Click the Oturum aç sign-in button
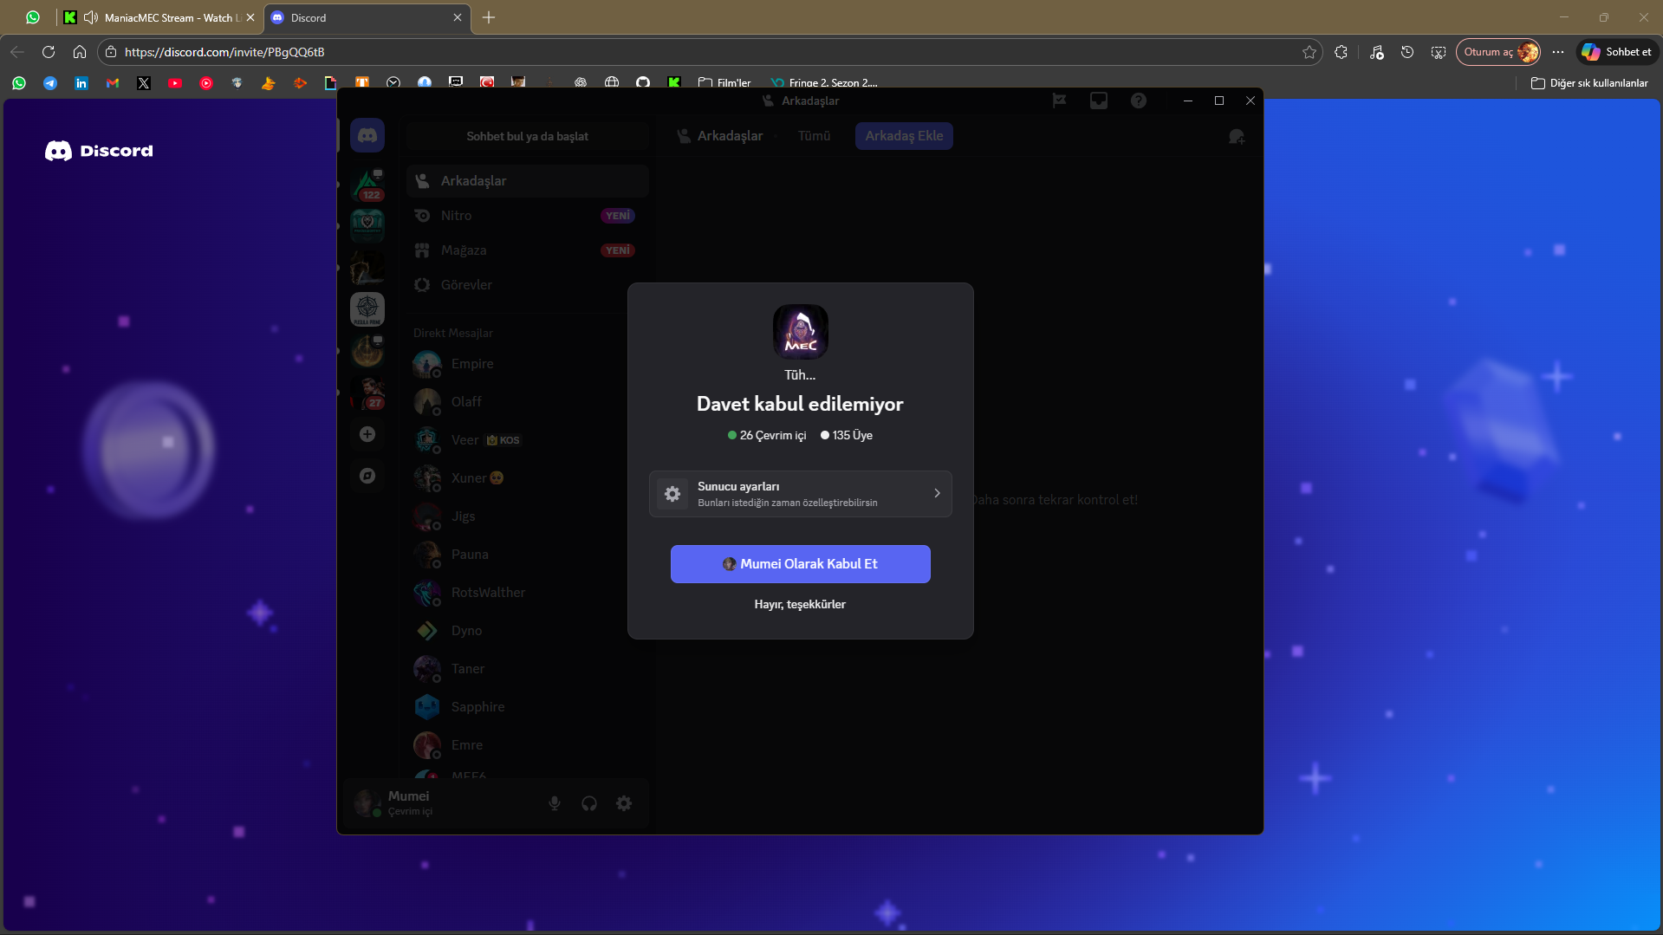The height and width of the screenshot is (935, 1663). tap(1498, 52)
